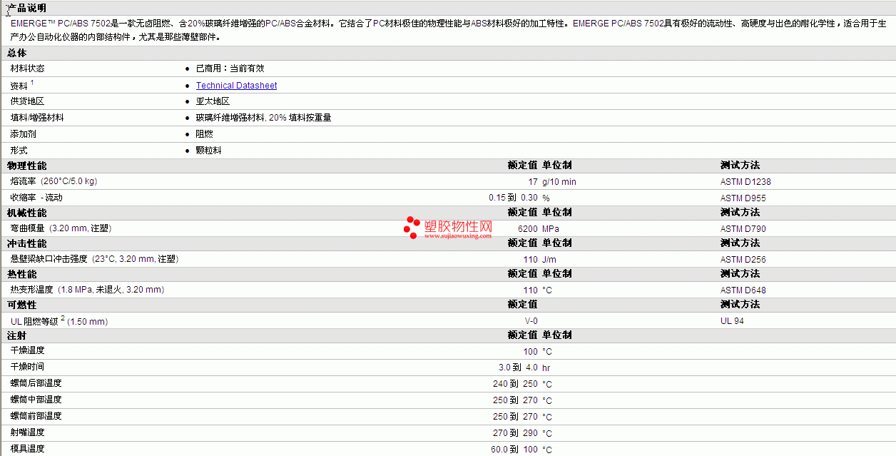Select the 干燥时间 row label

(x=27, y=367)
